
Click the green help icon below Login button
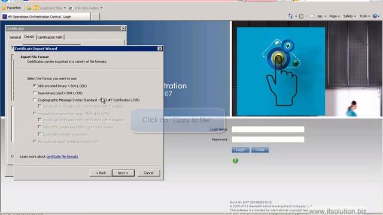pyautogui.click(x=235, y=160)
